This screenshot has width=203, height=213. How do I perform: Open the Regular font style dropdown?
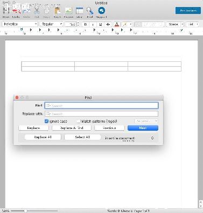pos(51,24)
